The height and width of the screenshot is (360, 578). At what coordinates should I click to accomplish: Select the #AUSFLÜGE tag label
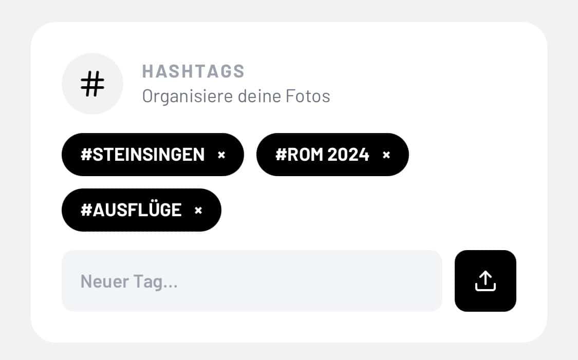tap(131, 210)
